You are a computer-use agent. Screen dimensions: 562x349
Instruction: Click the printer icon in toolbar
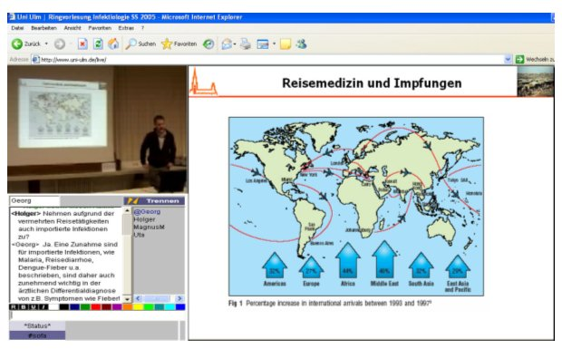[246, 44]
